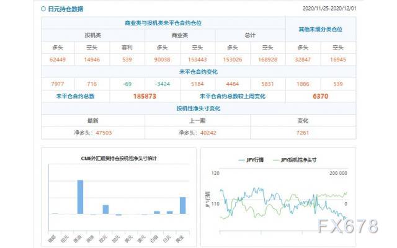This screenshot has width=397, height=248.
Task: Click the 变化 column header
Action: click(303, 120)
